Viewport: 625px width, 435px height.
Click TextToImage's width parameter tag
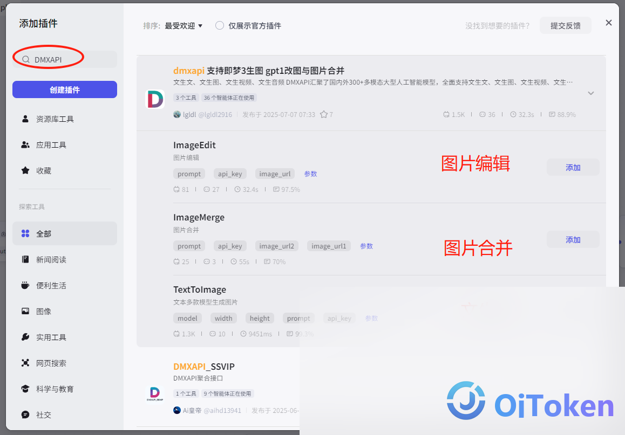(x=223, y=319)
